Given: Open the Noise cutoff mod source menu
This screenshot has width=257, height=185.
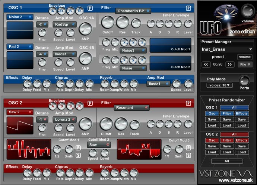Looking at the screenshot, I should coord(133,68).
